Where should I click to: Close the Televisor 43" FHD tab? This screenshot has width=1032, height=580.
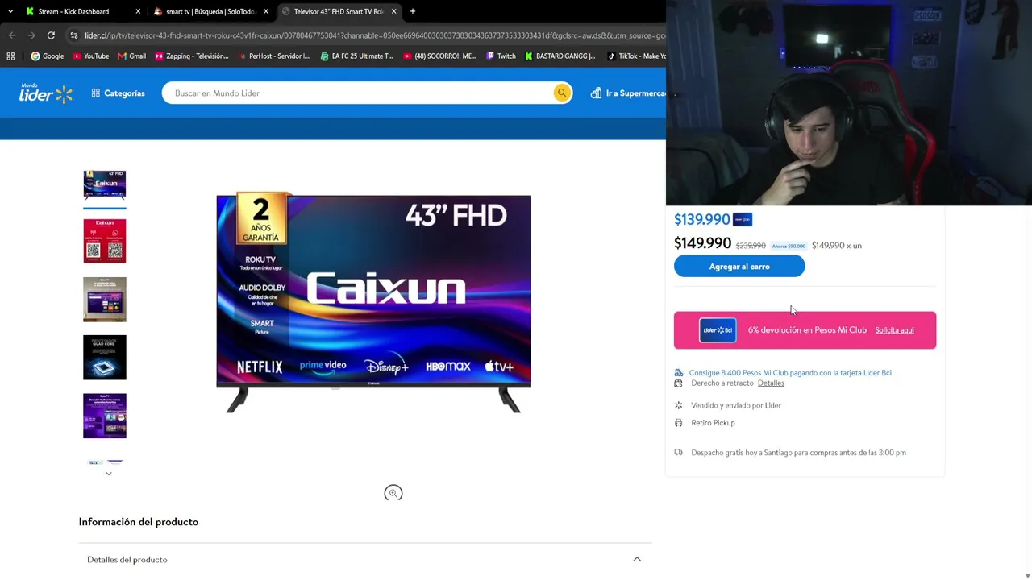click(393, 12)
